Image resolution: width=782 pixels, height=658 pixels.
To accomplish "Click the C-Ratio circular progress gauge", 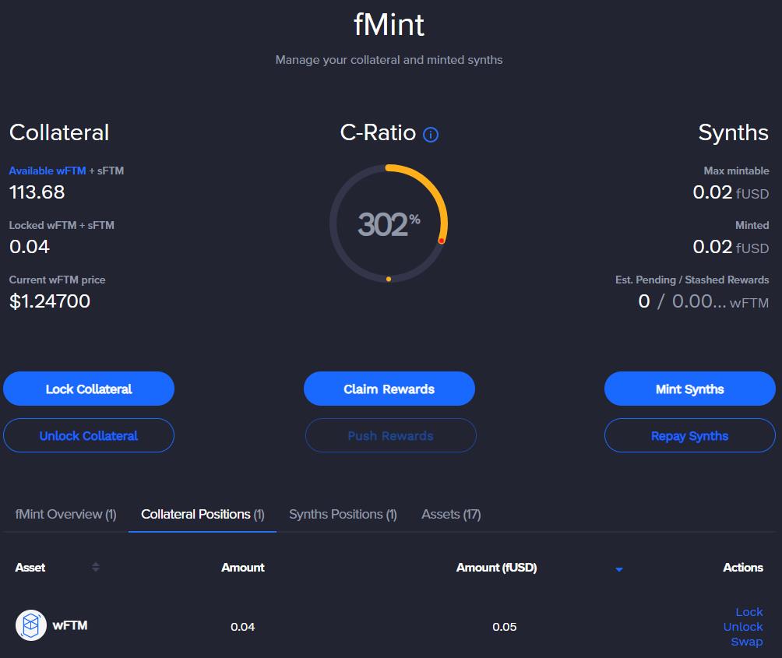I will [x=389, y=223].
